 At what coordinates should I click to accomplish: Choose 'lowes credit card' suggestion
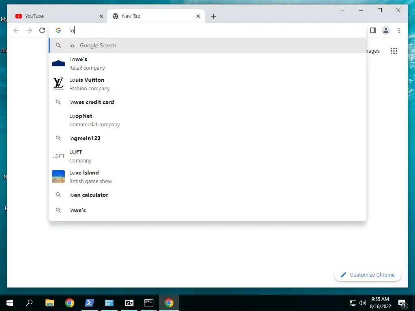coord(207,102)
